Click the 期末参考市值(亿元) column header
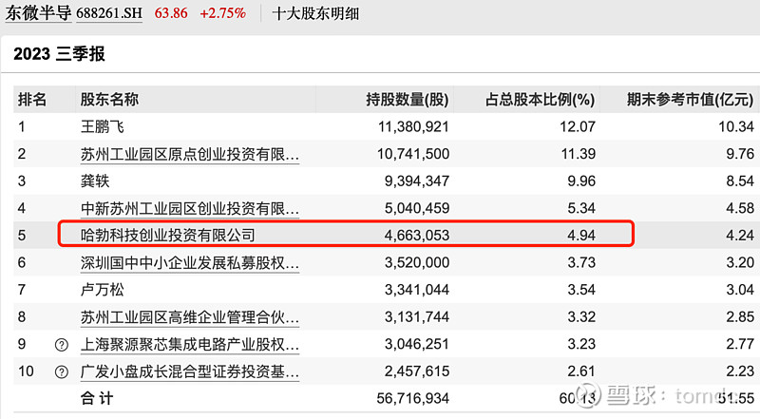 point(691,100)
